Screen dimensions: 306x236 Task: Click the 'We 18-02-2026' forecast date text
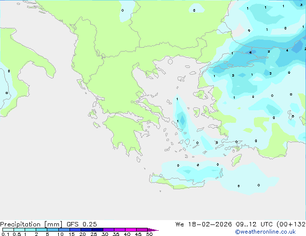tap(204, 224)
